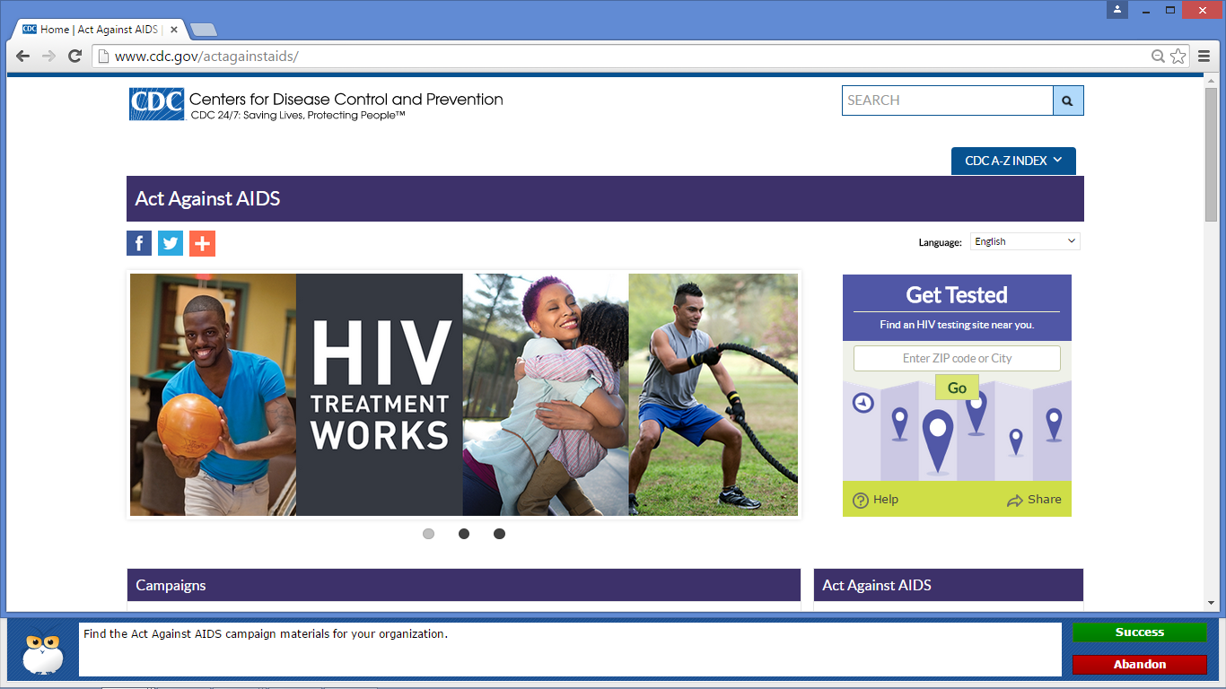
Task: Open the Chrome hamburger menu
Action: point(1204,56)
